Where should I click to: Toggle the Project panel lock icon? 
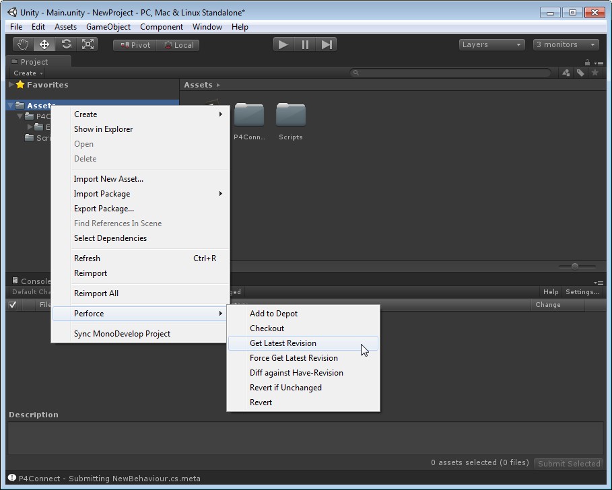(x=587, y=63)
